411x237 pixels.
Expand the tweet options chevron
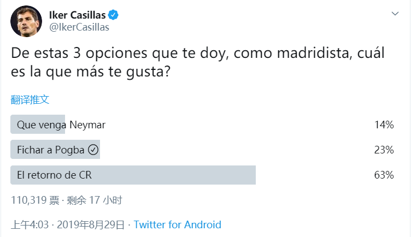point(395,14)
